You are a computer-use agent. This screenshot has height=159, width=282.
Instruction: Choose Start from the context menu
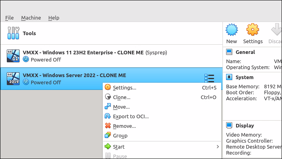[x=162, y=147]
